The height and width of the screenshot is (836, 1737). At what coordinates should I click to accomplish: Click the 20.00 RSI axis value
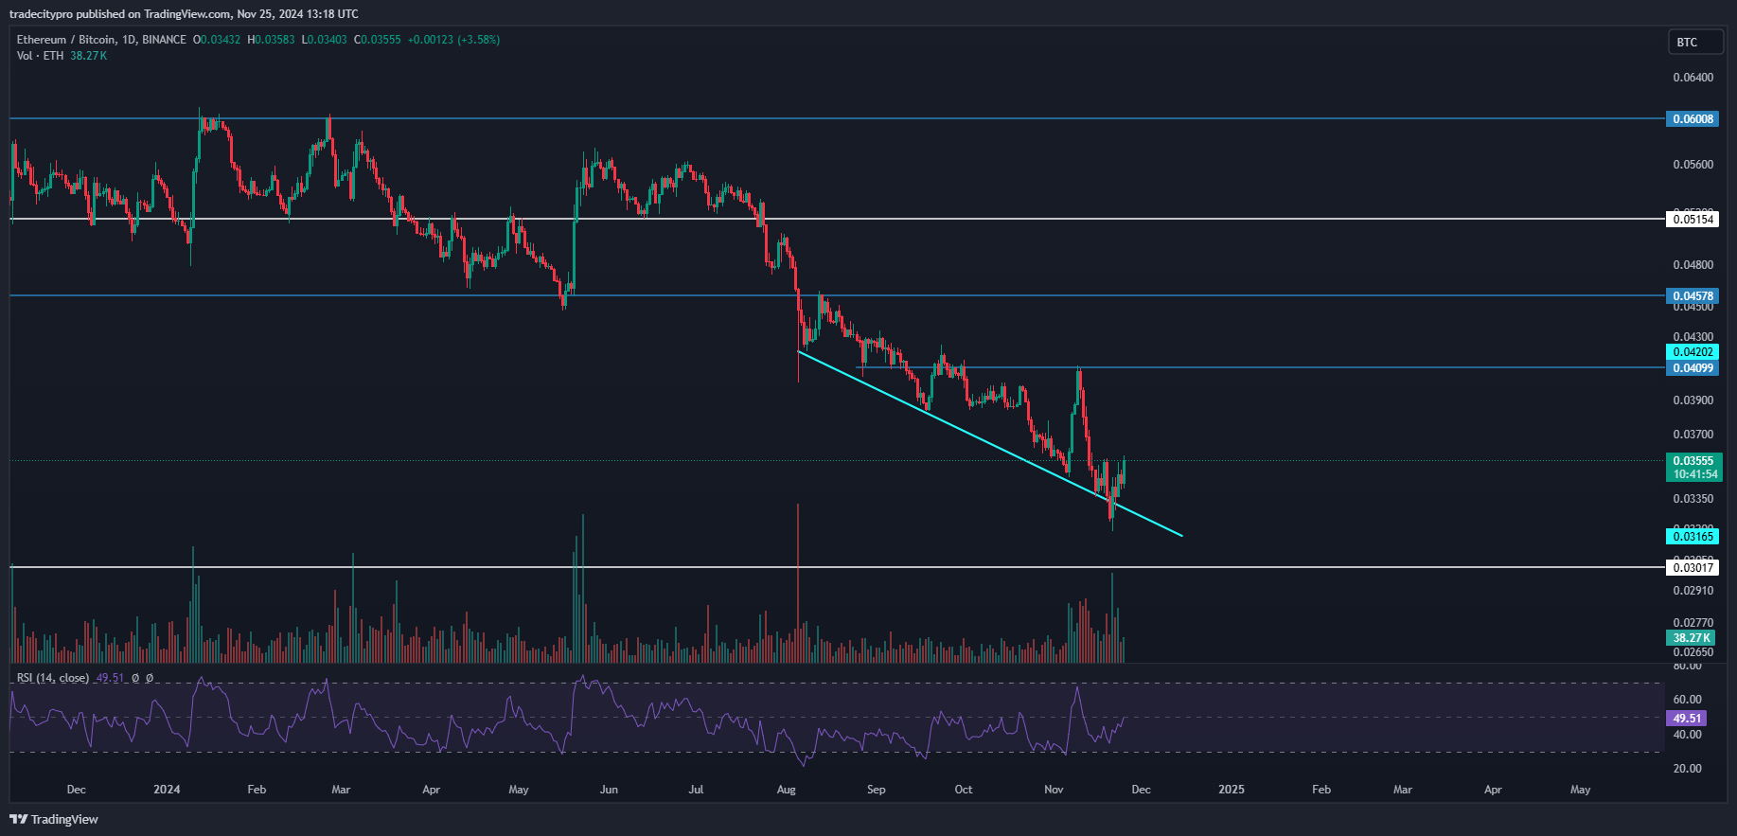point(1687,769)
